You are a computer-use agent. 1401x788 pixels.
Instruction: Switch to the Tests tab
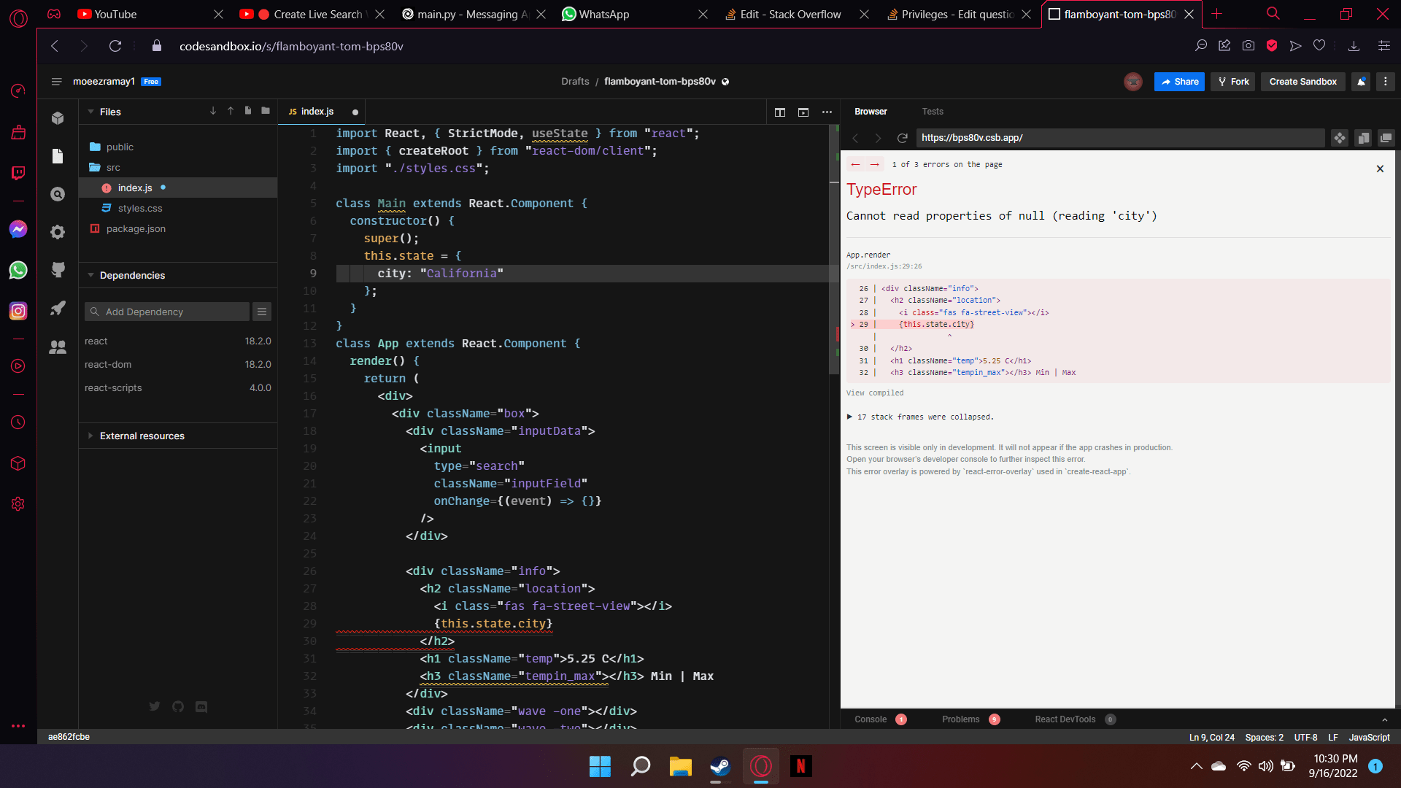932,112
